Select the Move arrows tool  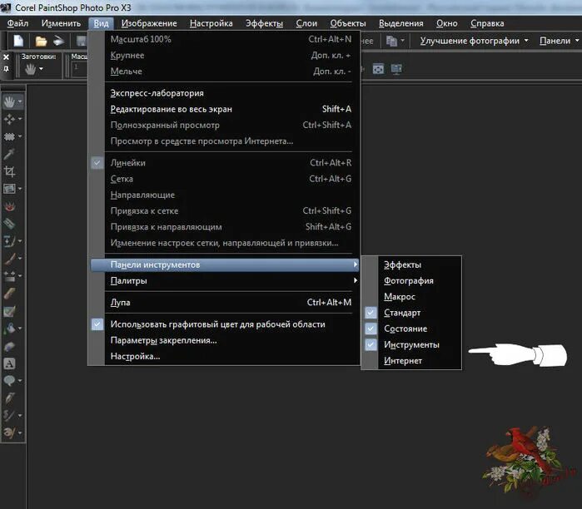9,119
